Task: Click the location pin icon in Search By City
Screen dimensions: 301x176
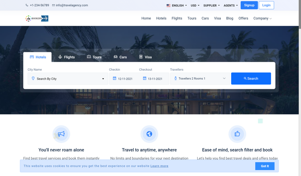Action: click(33, 78)
